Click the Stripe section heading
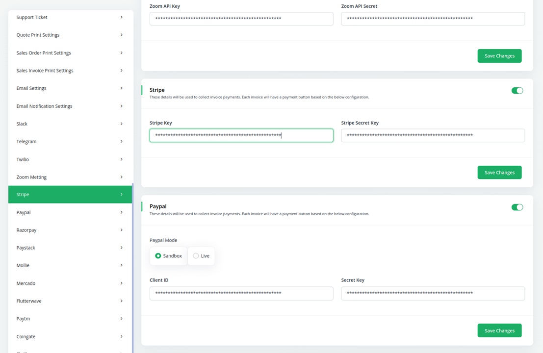Viewport: 543px width, 353px height. (x=157, y=90)
